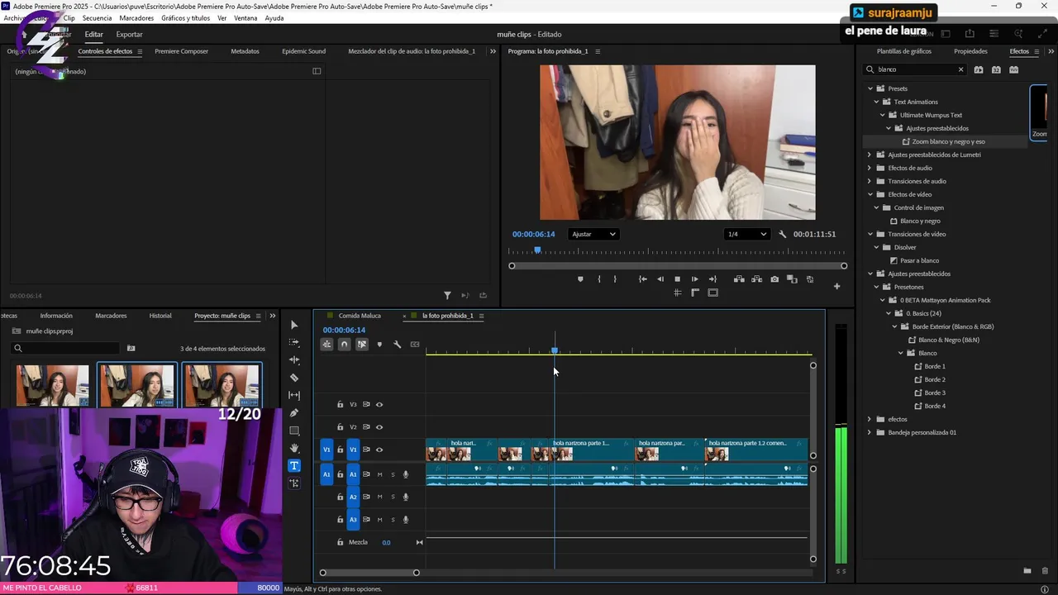Create new custom bin in Effects panel
This screenshot has width=1058, height=595.
pos(1027,571)
